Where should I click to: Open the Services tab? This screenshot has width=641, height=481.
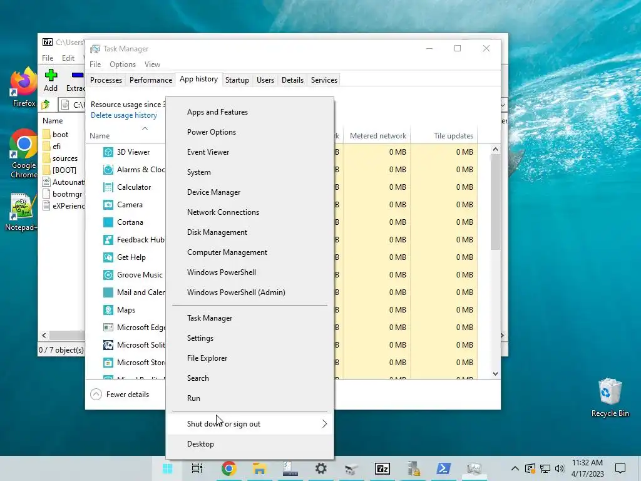click(324, 80)
